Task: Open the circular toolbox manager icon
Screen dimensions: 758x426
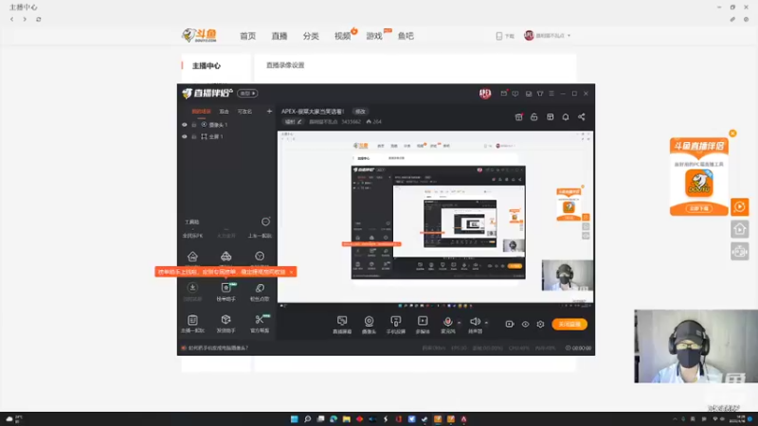Action: click(265, 222)
